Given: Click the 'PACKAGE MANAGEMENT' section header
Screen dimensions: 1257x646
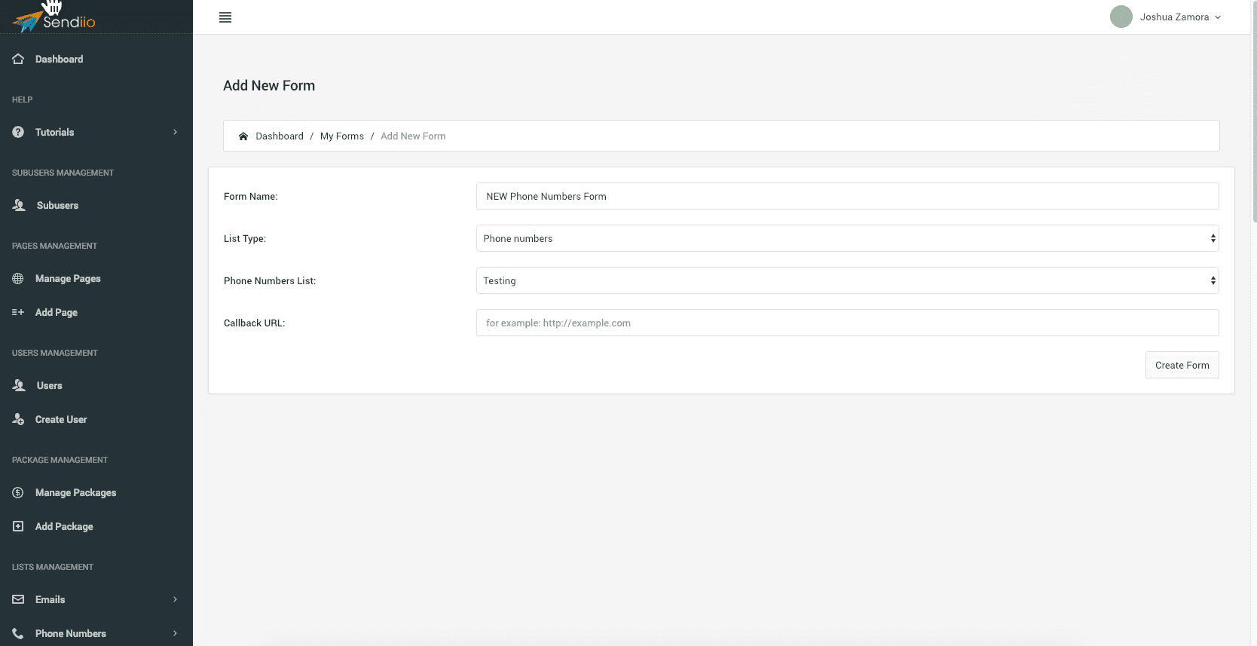Looking at the screenshot, I should click(60, 460).
